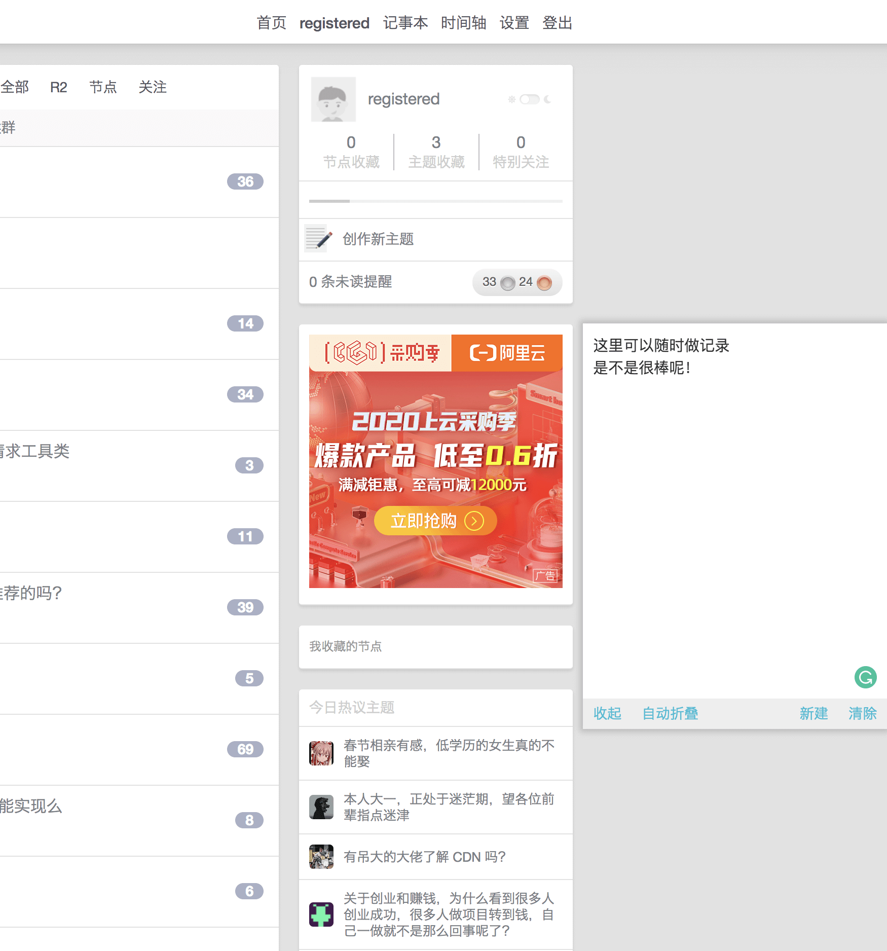This screenshot has height=951, width=887.
Task: Click 自动折叠 in the notepad footer
Action: click(670, 713)
